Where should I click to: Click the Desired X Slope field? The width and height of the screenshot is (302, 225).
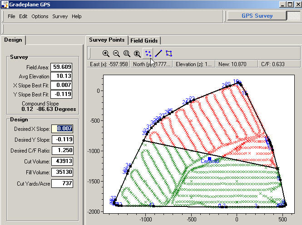click(62, 129)
